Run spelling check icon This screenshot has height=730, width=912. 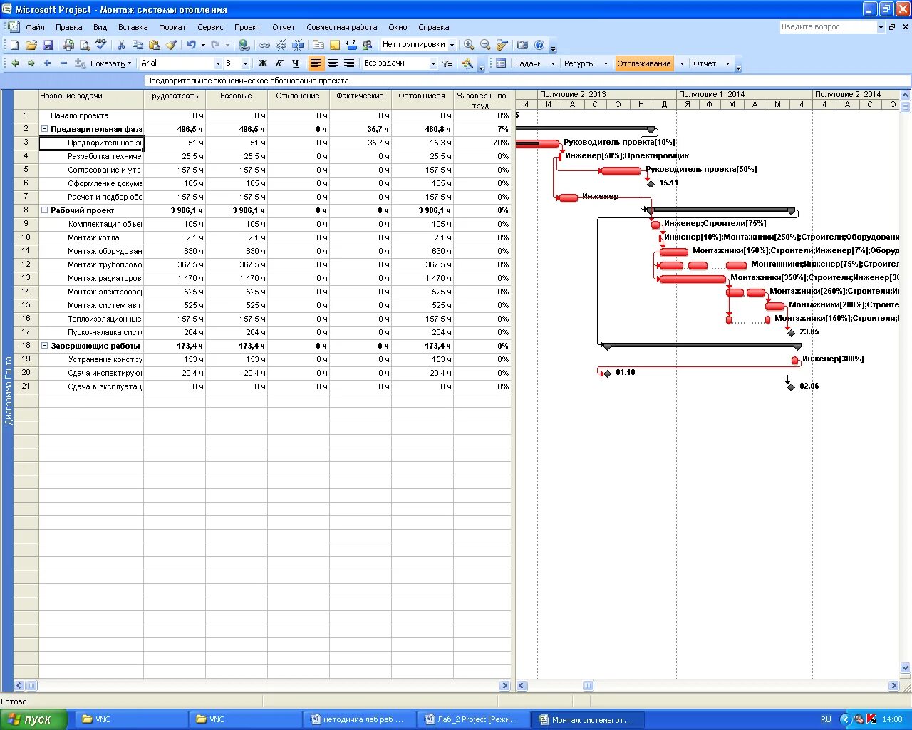[101, 45]
